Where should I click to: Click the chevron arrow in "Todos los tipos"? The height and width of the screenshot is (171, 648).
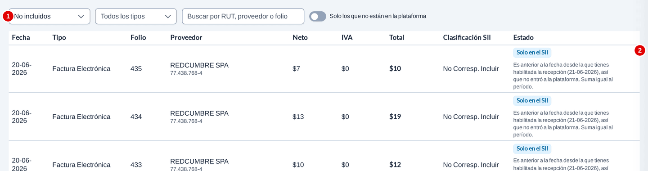point(168,16)
